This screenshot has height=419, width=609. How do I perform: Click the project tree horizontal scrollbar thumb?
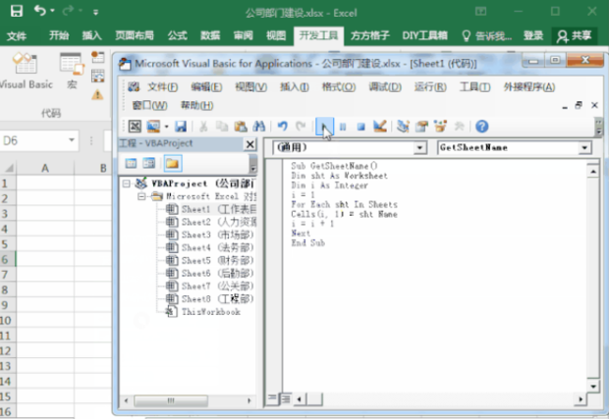pos(171,400)
